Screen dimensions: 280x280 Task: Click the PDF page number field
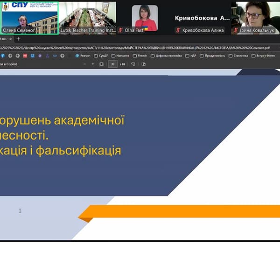pyautogui.click(x=112, y=64)
